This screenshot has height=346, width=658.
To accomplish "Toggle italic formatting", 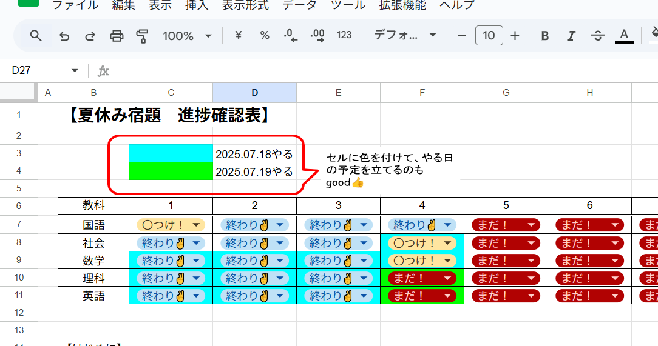I will point(571,36).
